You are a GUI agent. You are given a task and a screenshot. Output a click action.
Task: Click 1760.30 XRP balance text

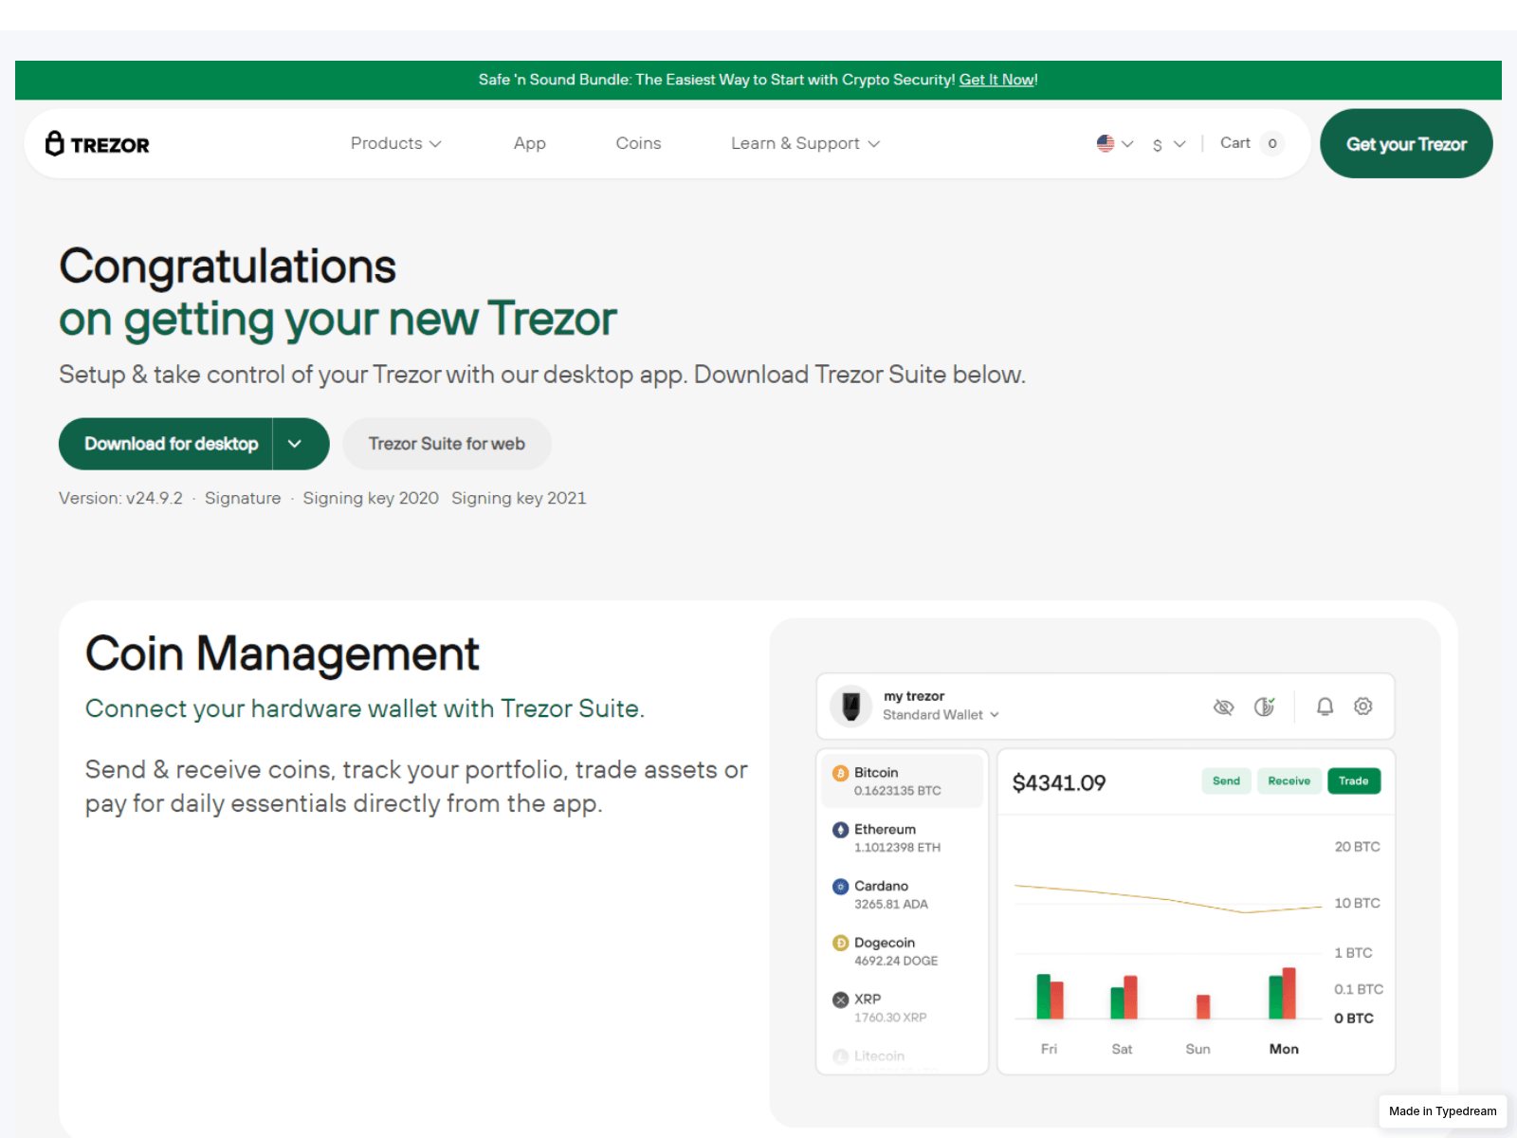click(890, 1018)
